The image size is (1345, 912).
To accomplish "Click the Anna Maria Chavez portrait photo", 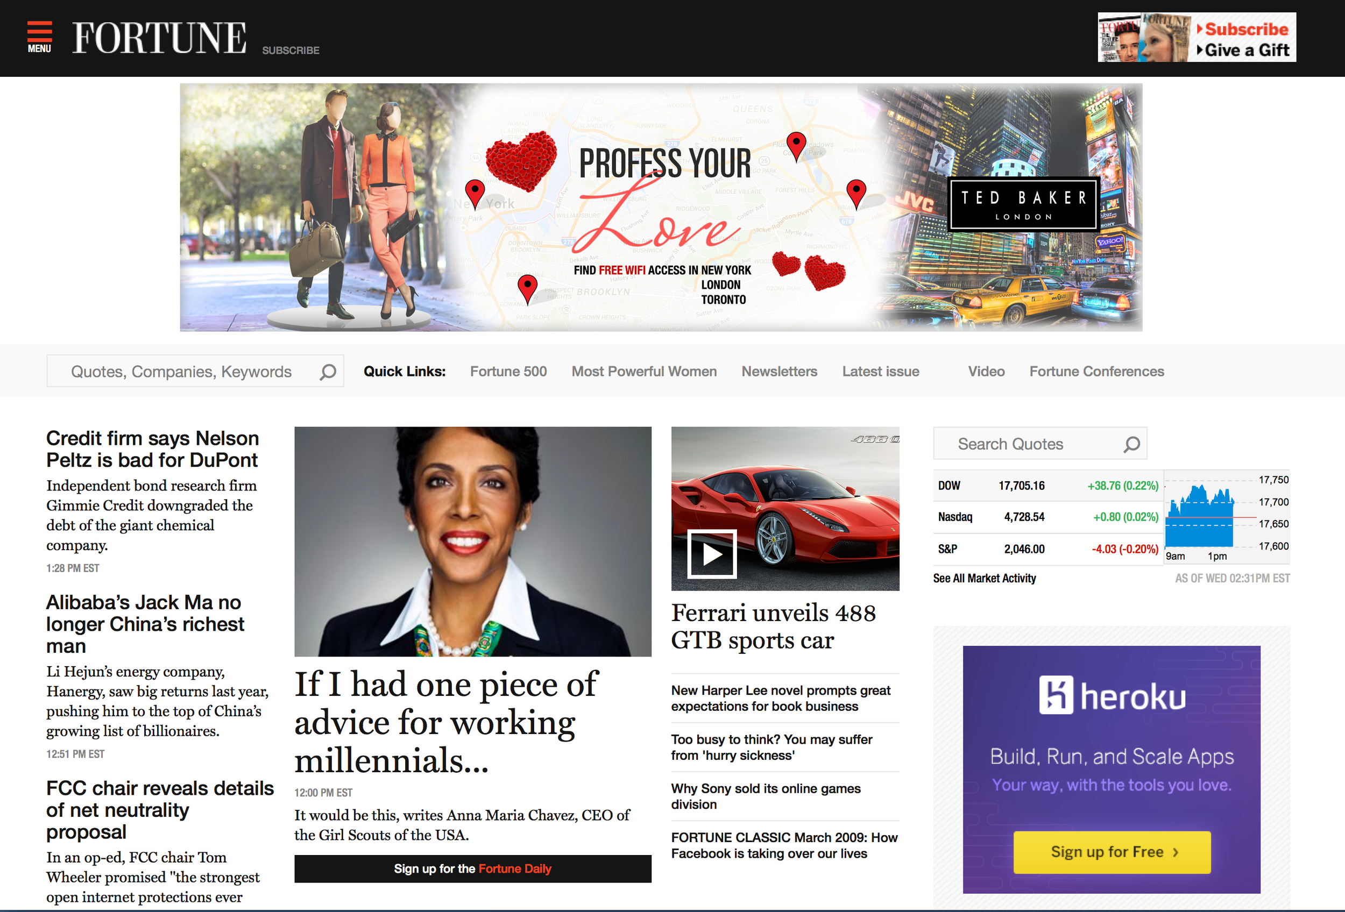I will point(473,541).
